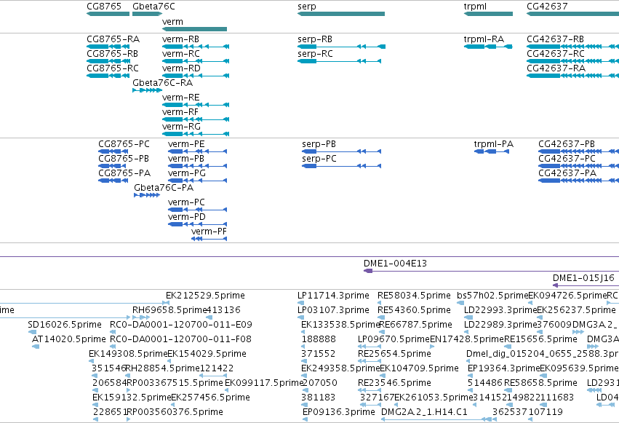Click the EK133538.5prime EST
Screen dimensions: 619x423
point(304,332)
